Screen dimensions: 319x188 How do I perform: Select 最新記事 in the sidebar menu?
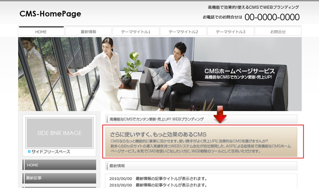61,178
